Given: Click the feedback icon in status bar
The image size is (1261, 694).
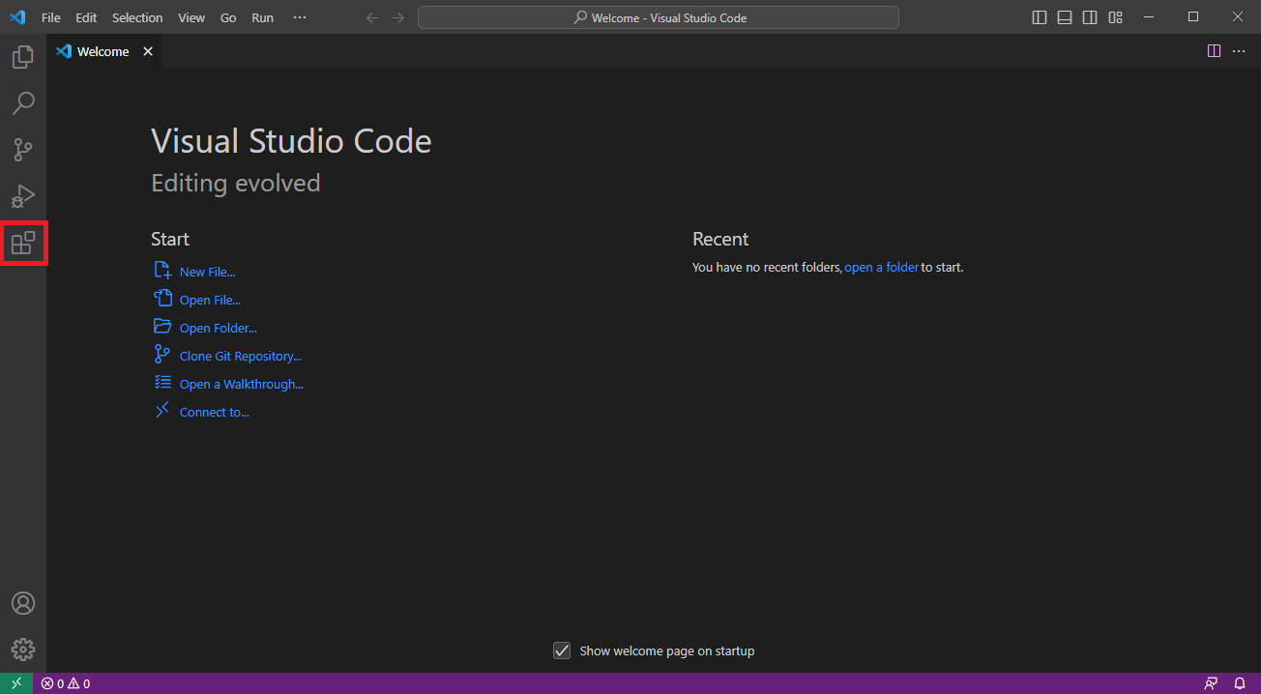Looking at the screenshot, I should click(1211, 683).
